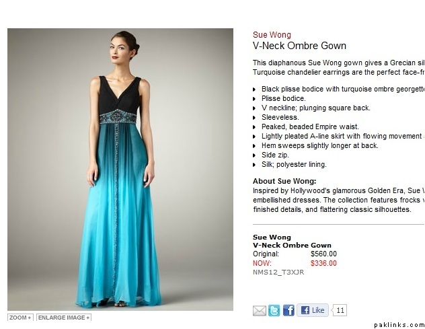This screenshot has width=425, height=329.
Task: Click bold Sue Wong name above prices
Action: [x=272, y=237]
